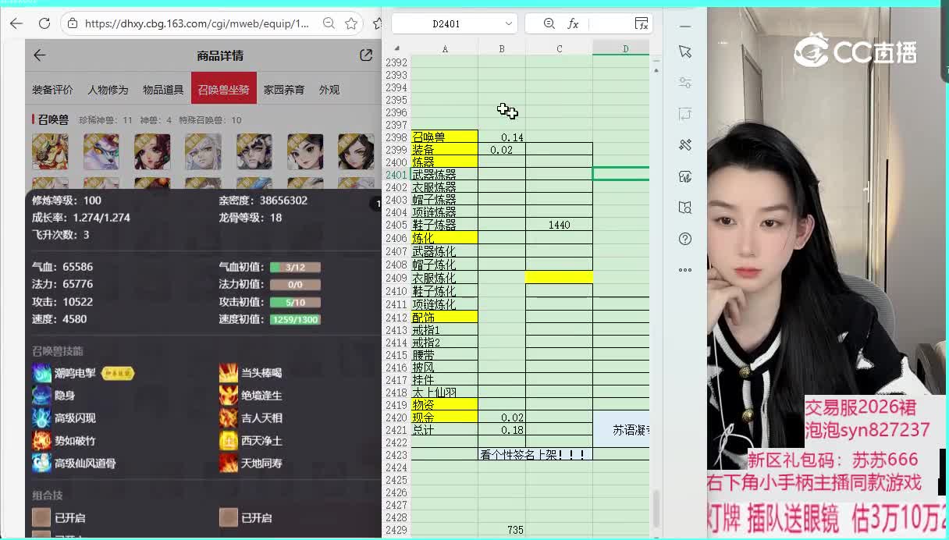Click the 攻击初值 5/10 progress bar
949x540 pixels.
point(295,302)
